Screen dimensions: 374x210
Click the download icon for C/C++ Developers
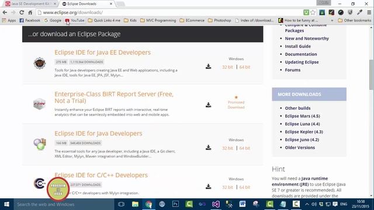click(208, 187)
